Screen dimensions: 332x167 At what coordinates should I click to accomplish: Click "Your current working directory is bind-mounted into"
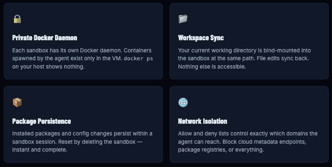(244, 50)
